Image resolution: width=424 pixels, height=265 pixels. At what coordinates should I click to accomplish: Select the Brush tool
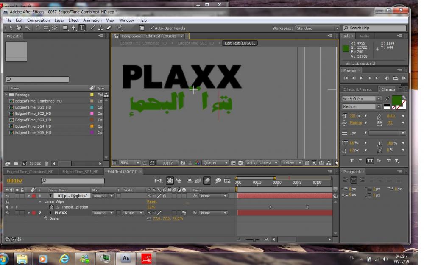coord(92,28)
